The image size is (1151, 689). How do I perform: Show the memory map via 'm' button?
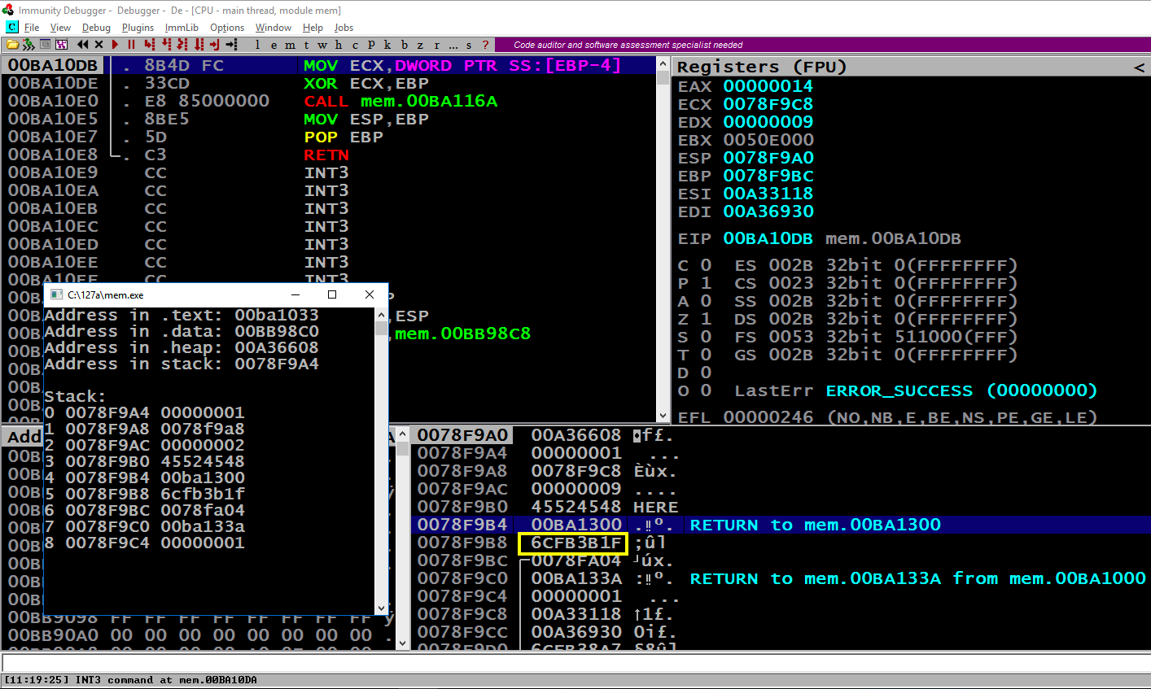click(290, 45)
